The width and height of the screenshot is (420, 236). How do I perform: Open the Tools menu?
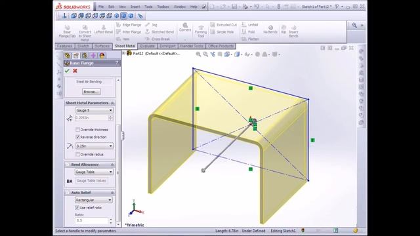(x=148, y=7)
